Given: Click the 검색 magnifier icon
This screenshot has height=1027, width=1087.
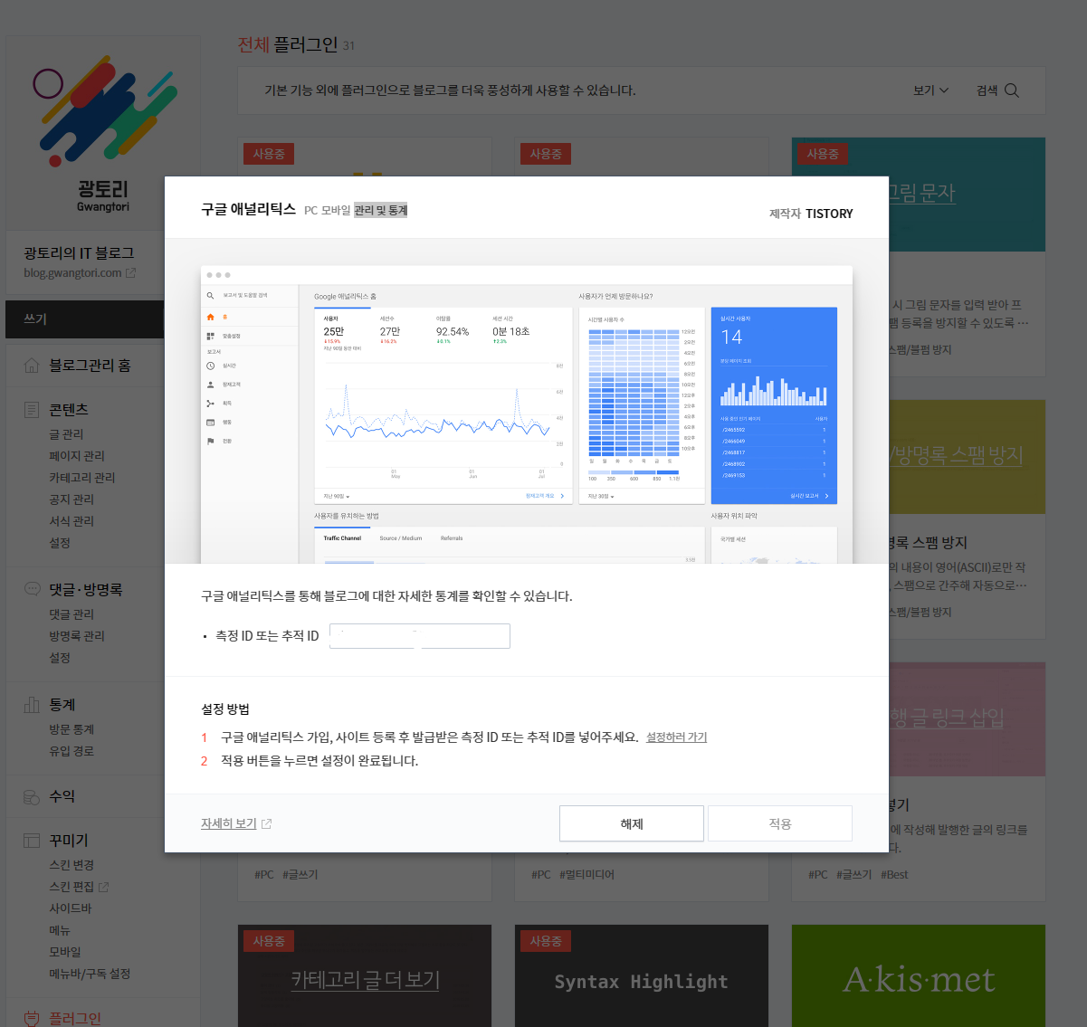Looking at the screenshot, I should pyautogui.click(x=1012, y=90).
